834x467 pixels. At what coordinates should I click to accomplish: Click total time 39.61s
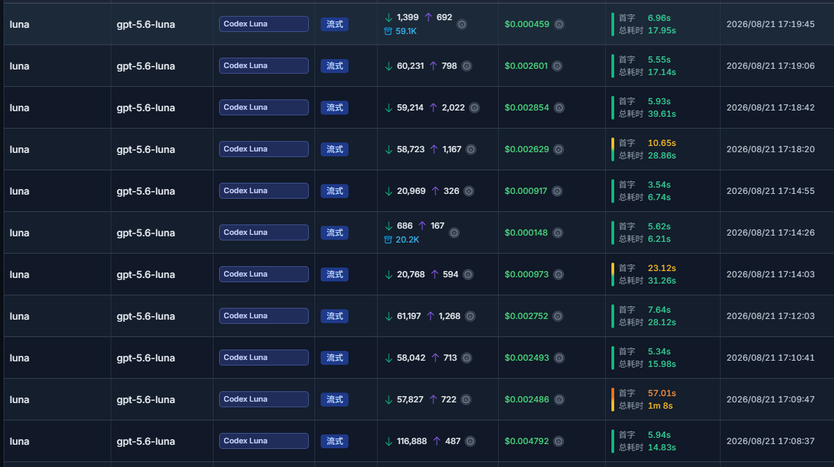point(661,114)
